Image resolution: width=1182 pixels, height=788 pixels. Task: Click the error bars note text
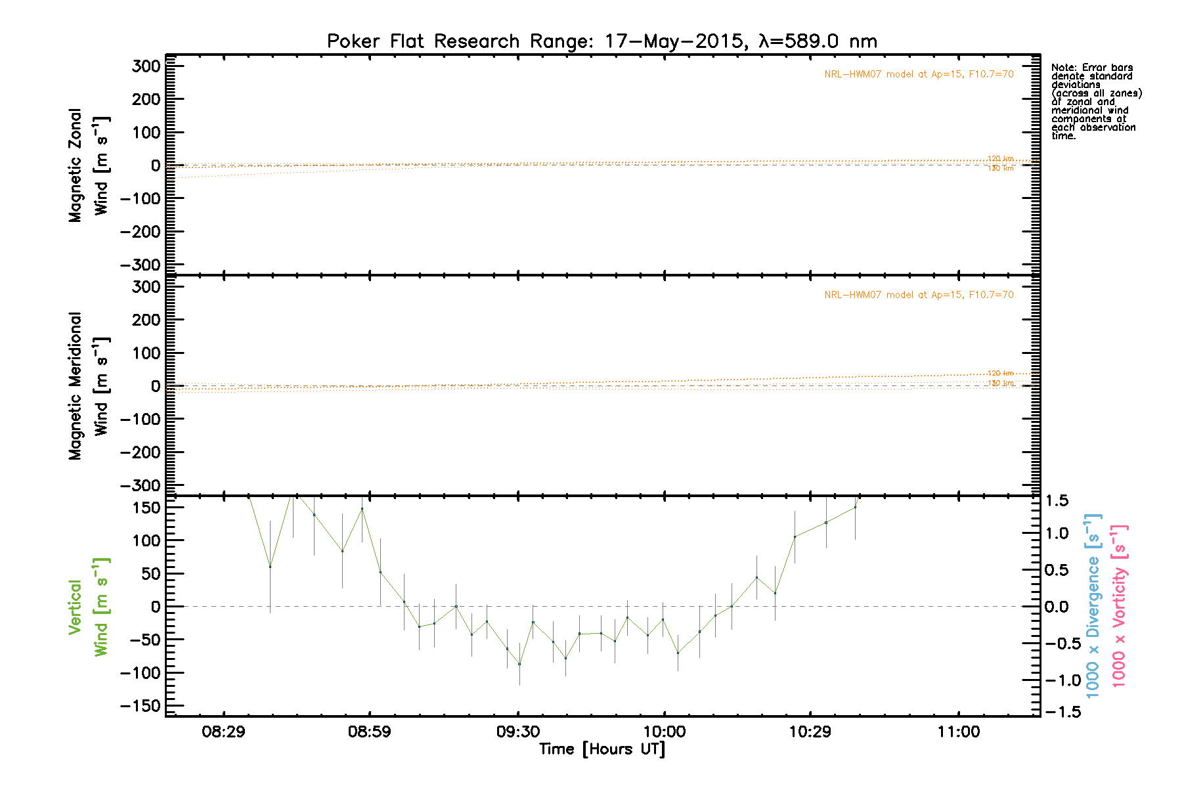click(1095, 102)
